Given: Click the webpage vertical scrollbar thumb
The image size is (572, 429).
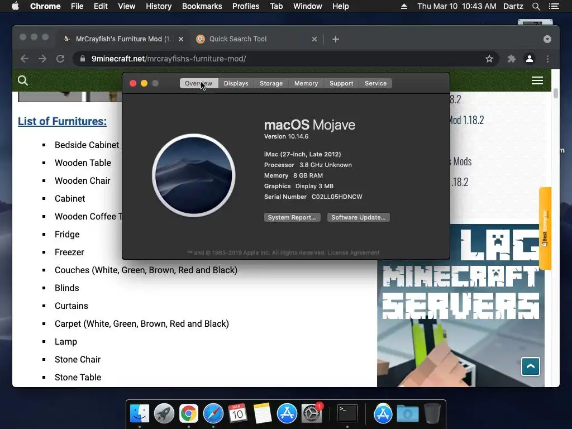Looking at the screenshot, I should click(556, 93).
